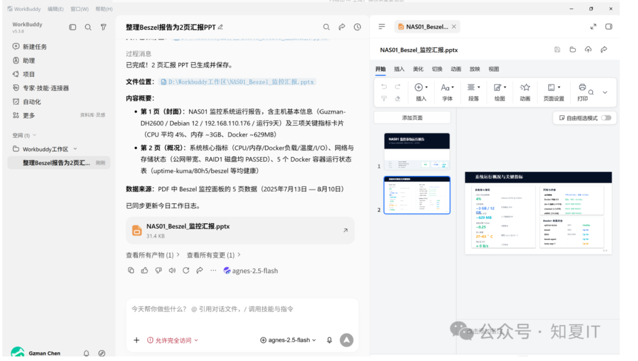Regenerate the assistant reply

[186, 270]
